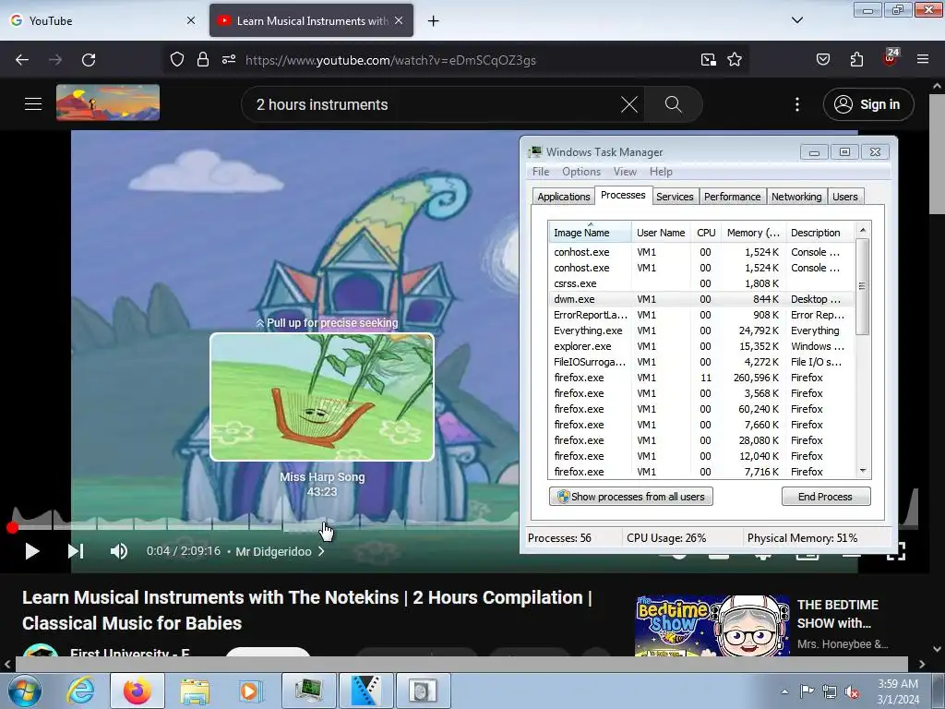Select the csrss.exe process row
Viewport: 945px width, 709px height.
[701, 284]
